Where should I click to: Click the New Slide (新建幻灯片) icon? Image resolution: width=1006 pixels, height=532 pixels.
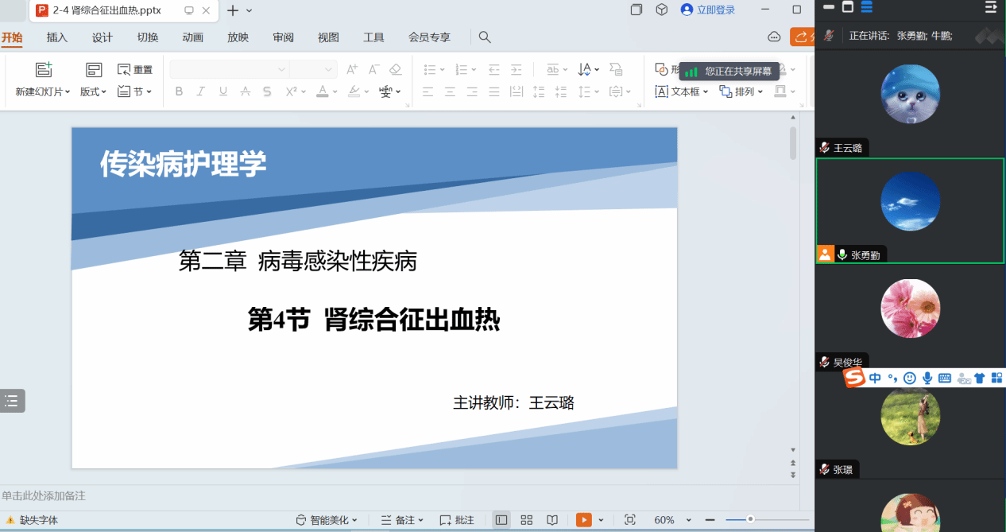tap(44, 70)
